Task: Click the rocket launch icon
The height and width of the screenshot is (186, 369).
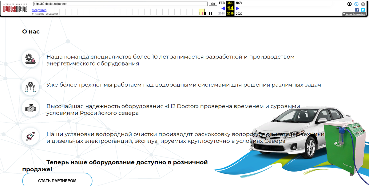Action: coord(30,136)
